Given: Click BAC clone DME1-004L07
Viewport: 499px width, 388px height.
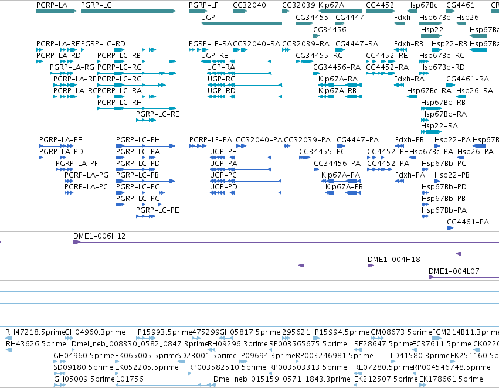Looking at the screenshot, I should (464, 277).
